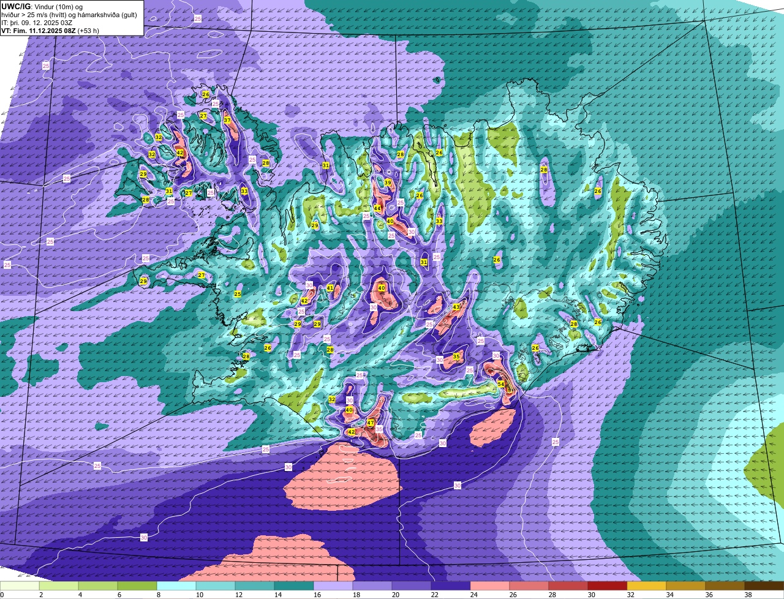Click the yellow gust label 37
This screenshot has width=784, height=599.
227,120
